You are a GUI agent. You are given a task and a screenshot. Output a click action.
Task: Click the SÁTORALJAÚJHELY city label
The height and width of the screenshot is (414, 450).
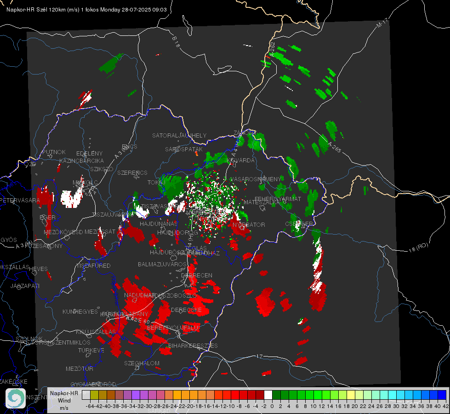pos(179,135)
